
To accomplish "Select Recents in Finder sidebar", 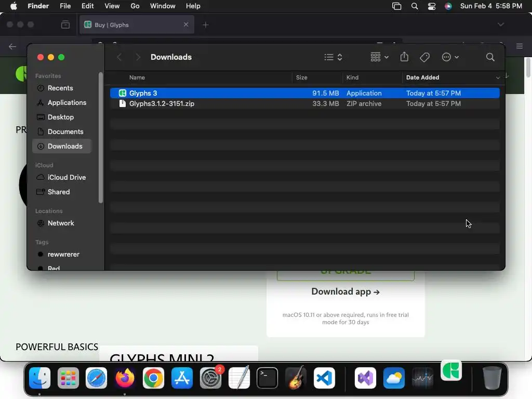I will point(60,88).
